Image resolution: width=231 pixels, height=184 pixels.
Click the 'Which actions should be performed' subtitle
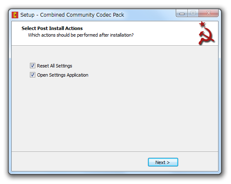point(81,35)
